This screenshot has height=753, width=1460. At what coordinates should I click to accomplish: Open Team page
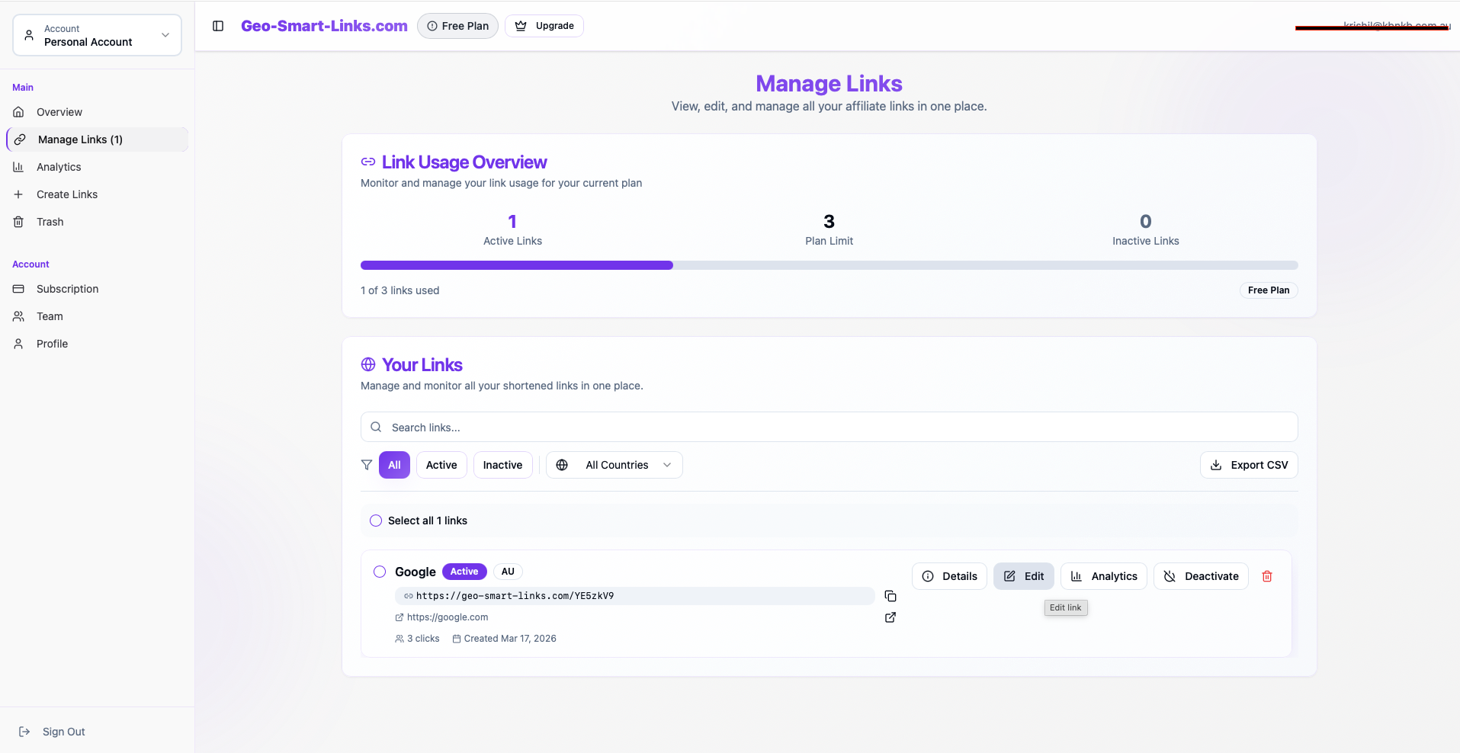click(98, 316)
